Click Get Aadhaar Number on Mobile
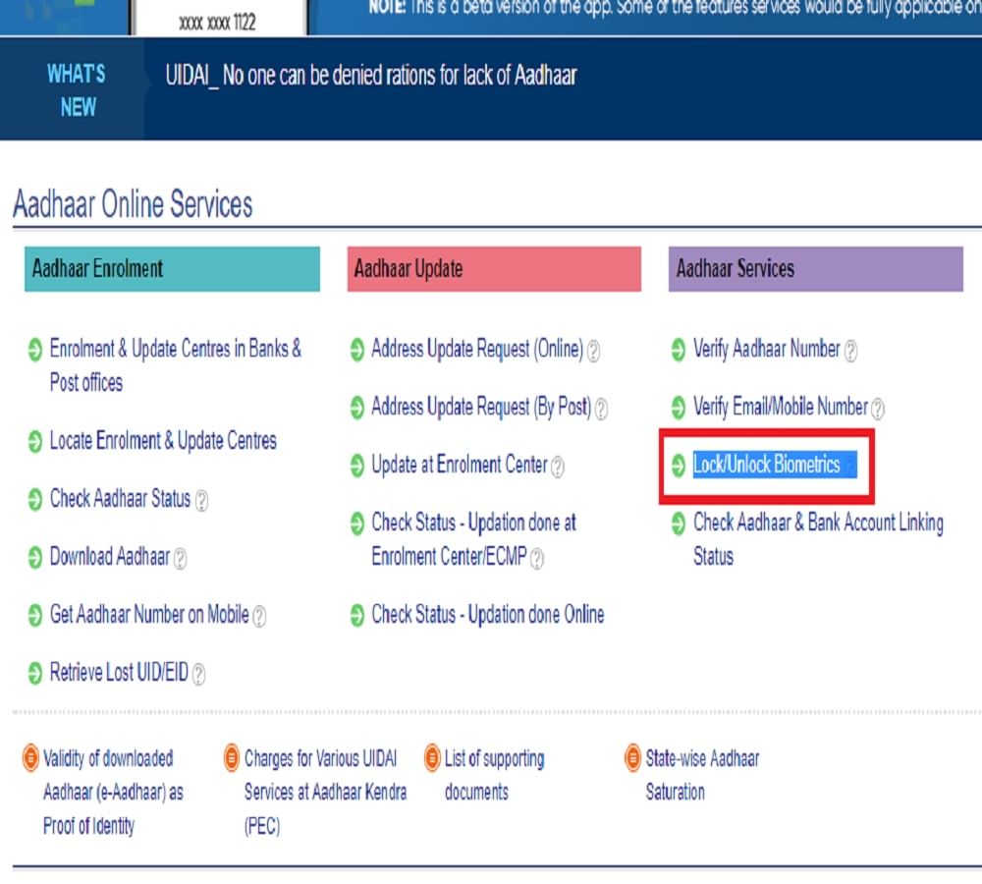Screen dimensions: 982x884 150,616
